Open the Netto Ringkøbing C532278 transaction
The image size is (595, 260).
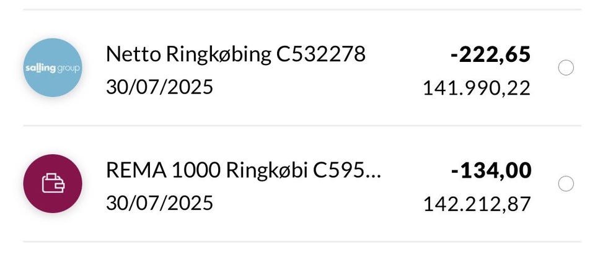[236, 55]
